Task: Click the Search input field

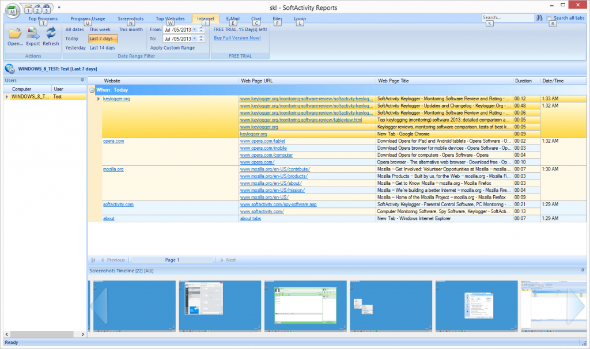Action: (x=507, y=18)
